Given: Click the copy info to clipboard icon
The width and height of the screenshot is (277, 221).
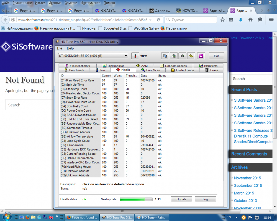Looking at the screenshot, I should click(165, 56).
